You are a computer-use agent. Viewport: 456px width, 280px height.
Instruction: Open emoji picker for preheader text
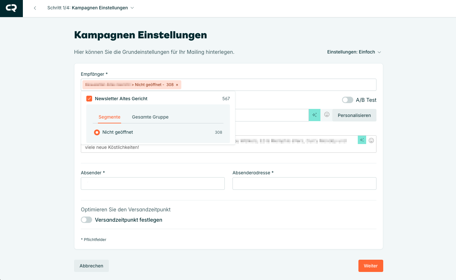(371, 140)
